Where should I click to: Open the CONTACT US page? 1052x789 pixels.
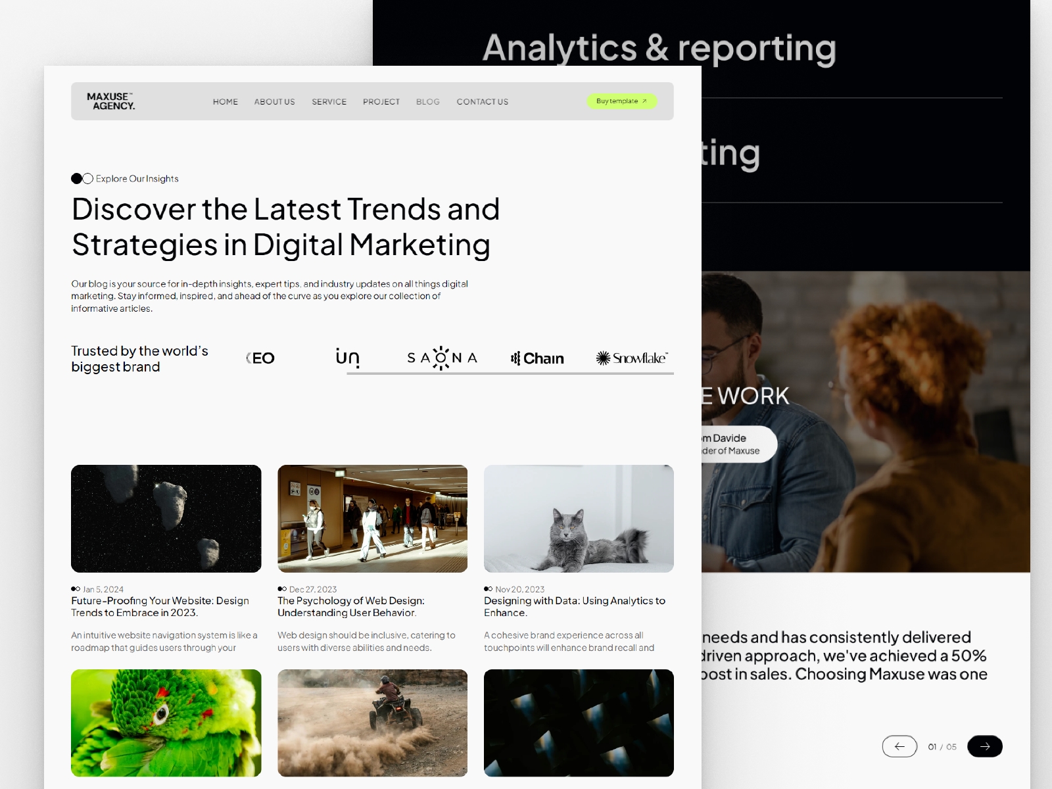coord(482,101)
